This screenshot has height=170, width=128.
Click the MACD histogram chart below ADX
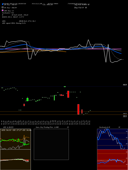[x=15, y=160]
